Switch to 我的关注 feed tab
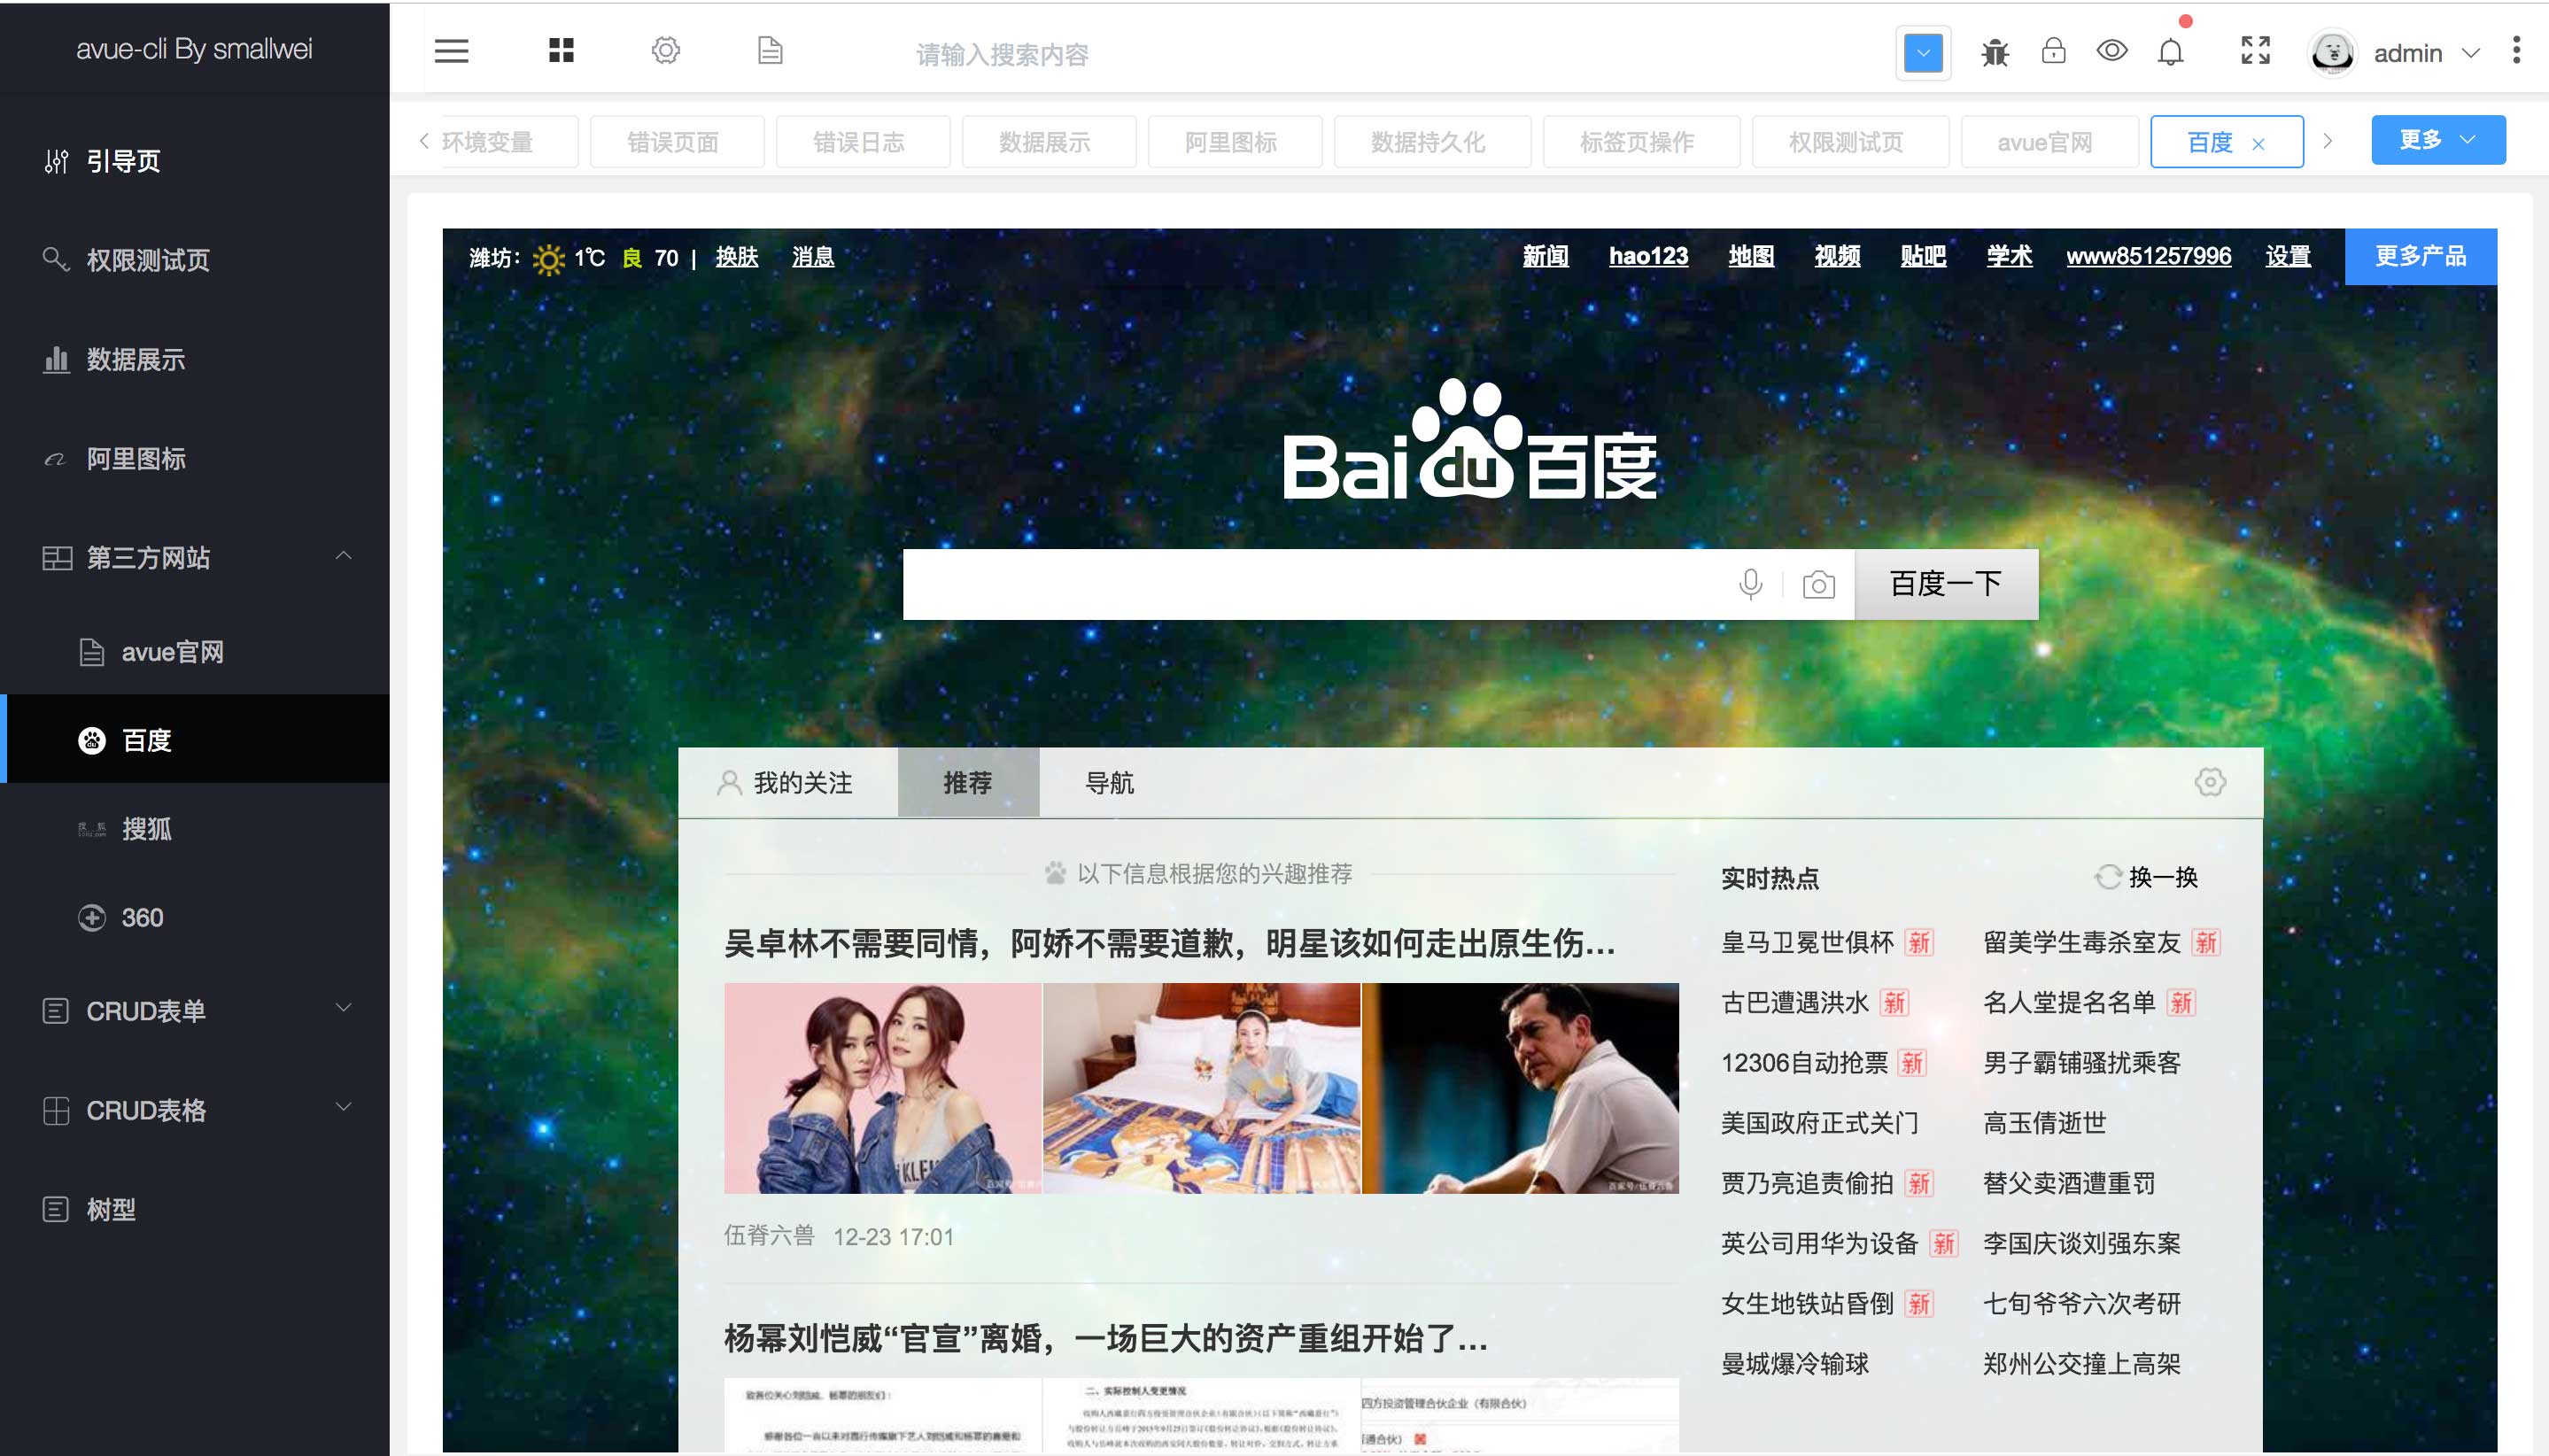 (786, 782)
